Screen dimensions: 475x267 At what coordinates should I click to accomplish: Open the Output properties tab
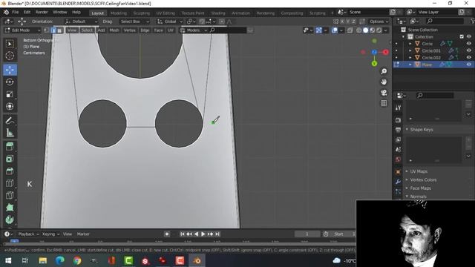398,130
